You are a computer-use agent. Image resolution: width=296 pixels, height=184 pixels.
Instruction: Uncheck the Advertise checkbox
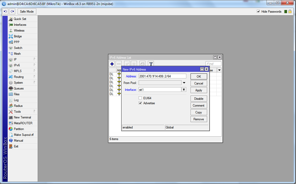tap(140, 103)
